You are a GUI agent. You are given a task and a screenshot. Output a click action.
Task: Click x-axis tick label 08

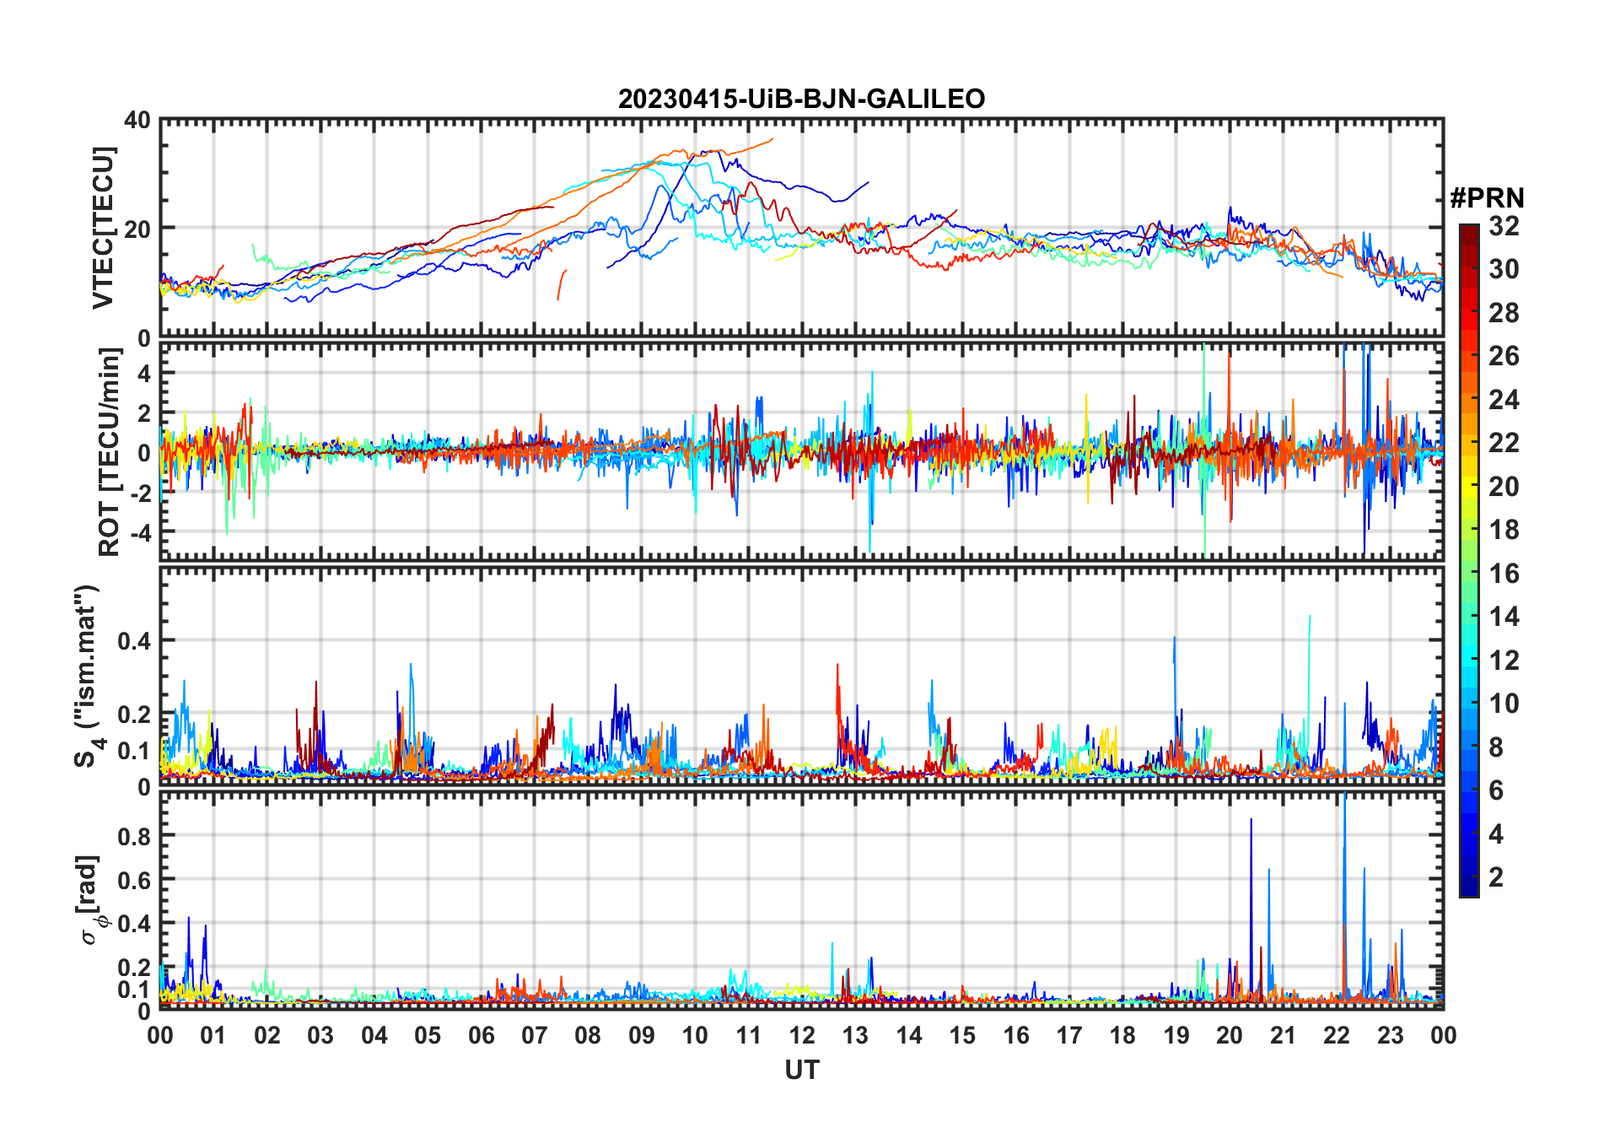click(x=588, y=1036)
